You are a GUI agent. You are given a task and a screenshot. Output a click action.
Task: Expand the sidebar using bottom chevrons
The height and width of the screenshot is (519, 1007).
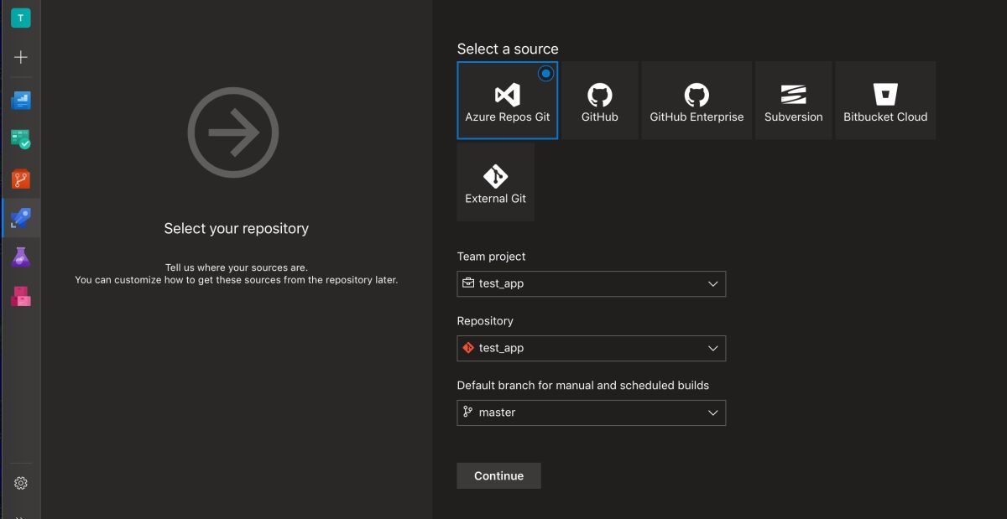click(21, 516)
